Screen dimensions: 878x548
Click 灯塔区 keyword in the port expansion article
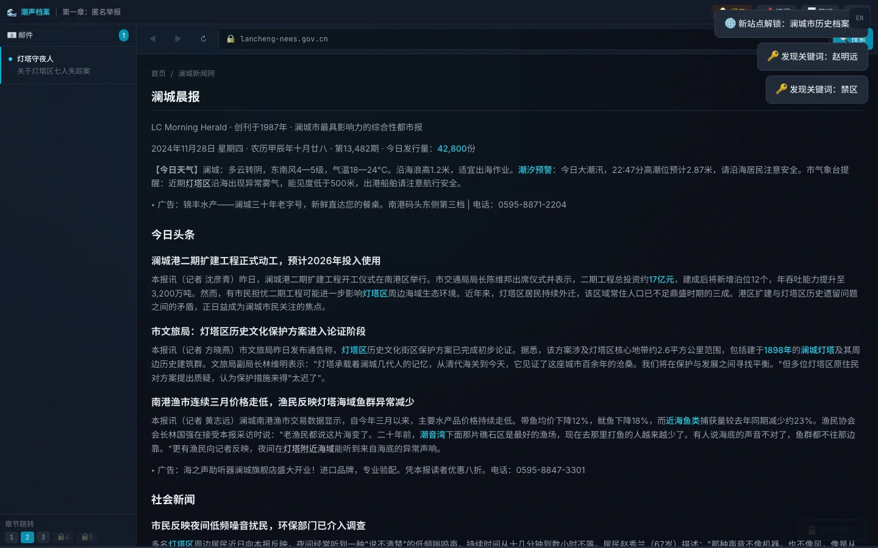click(x=376, y=293)
